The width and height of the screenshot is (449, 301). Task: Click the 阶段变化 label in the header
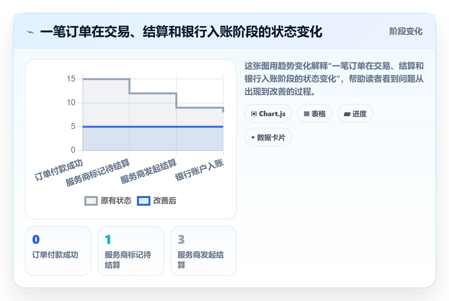406,31
